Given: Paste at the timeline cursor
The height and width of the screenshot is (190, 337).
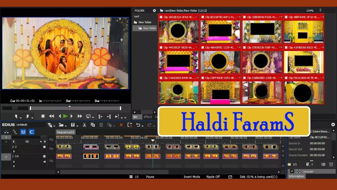Looking at the screenshot, I should click(101, 125).
